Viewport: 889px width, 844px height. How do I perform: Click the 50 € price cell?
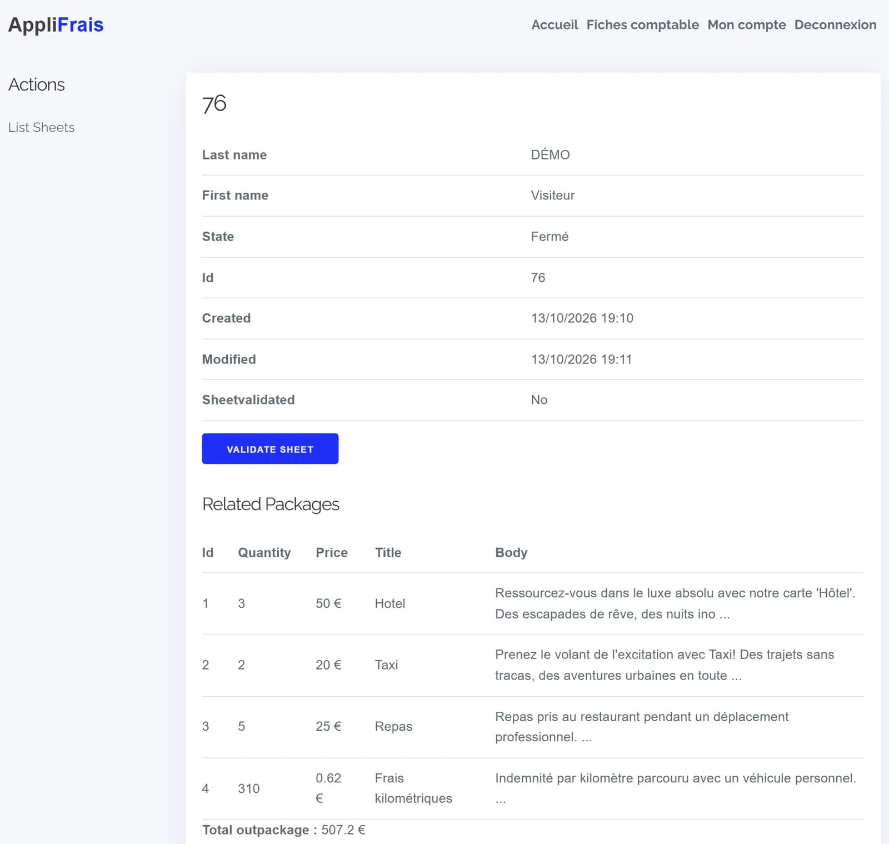point(328,603)
